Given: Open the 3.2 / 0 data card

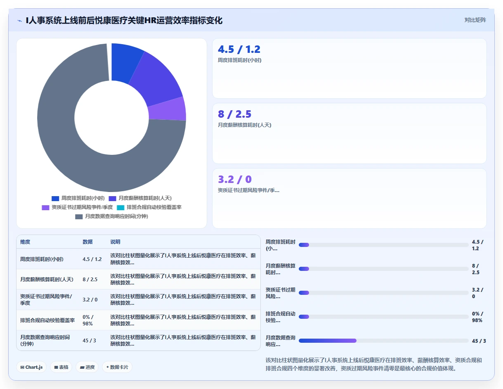Looking at the screenshot, I should 350,198.
